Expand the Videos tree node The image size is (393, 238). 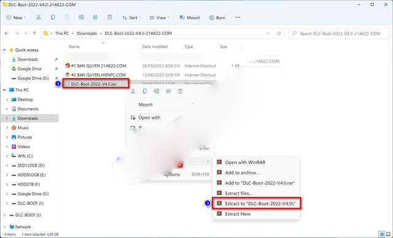pos(7,147)
